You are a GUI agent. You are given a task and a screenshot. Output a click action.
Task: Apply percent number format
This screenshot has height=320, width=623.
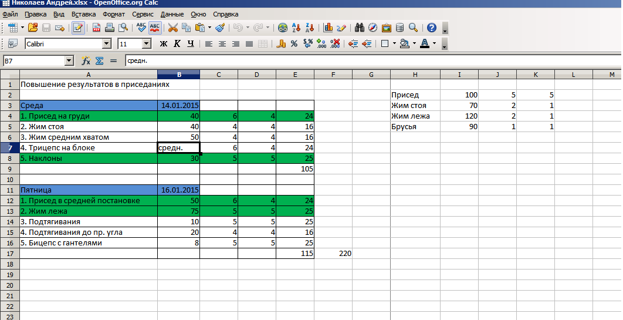[x=294, y=43]
